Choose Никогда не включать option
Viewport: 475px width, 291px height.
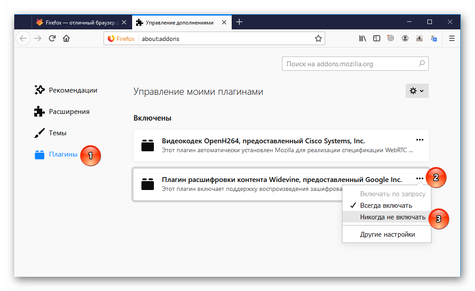pyautogui.click(x=386, y=217)
